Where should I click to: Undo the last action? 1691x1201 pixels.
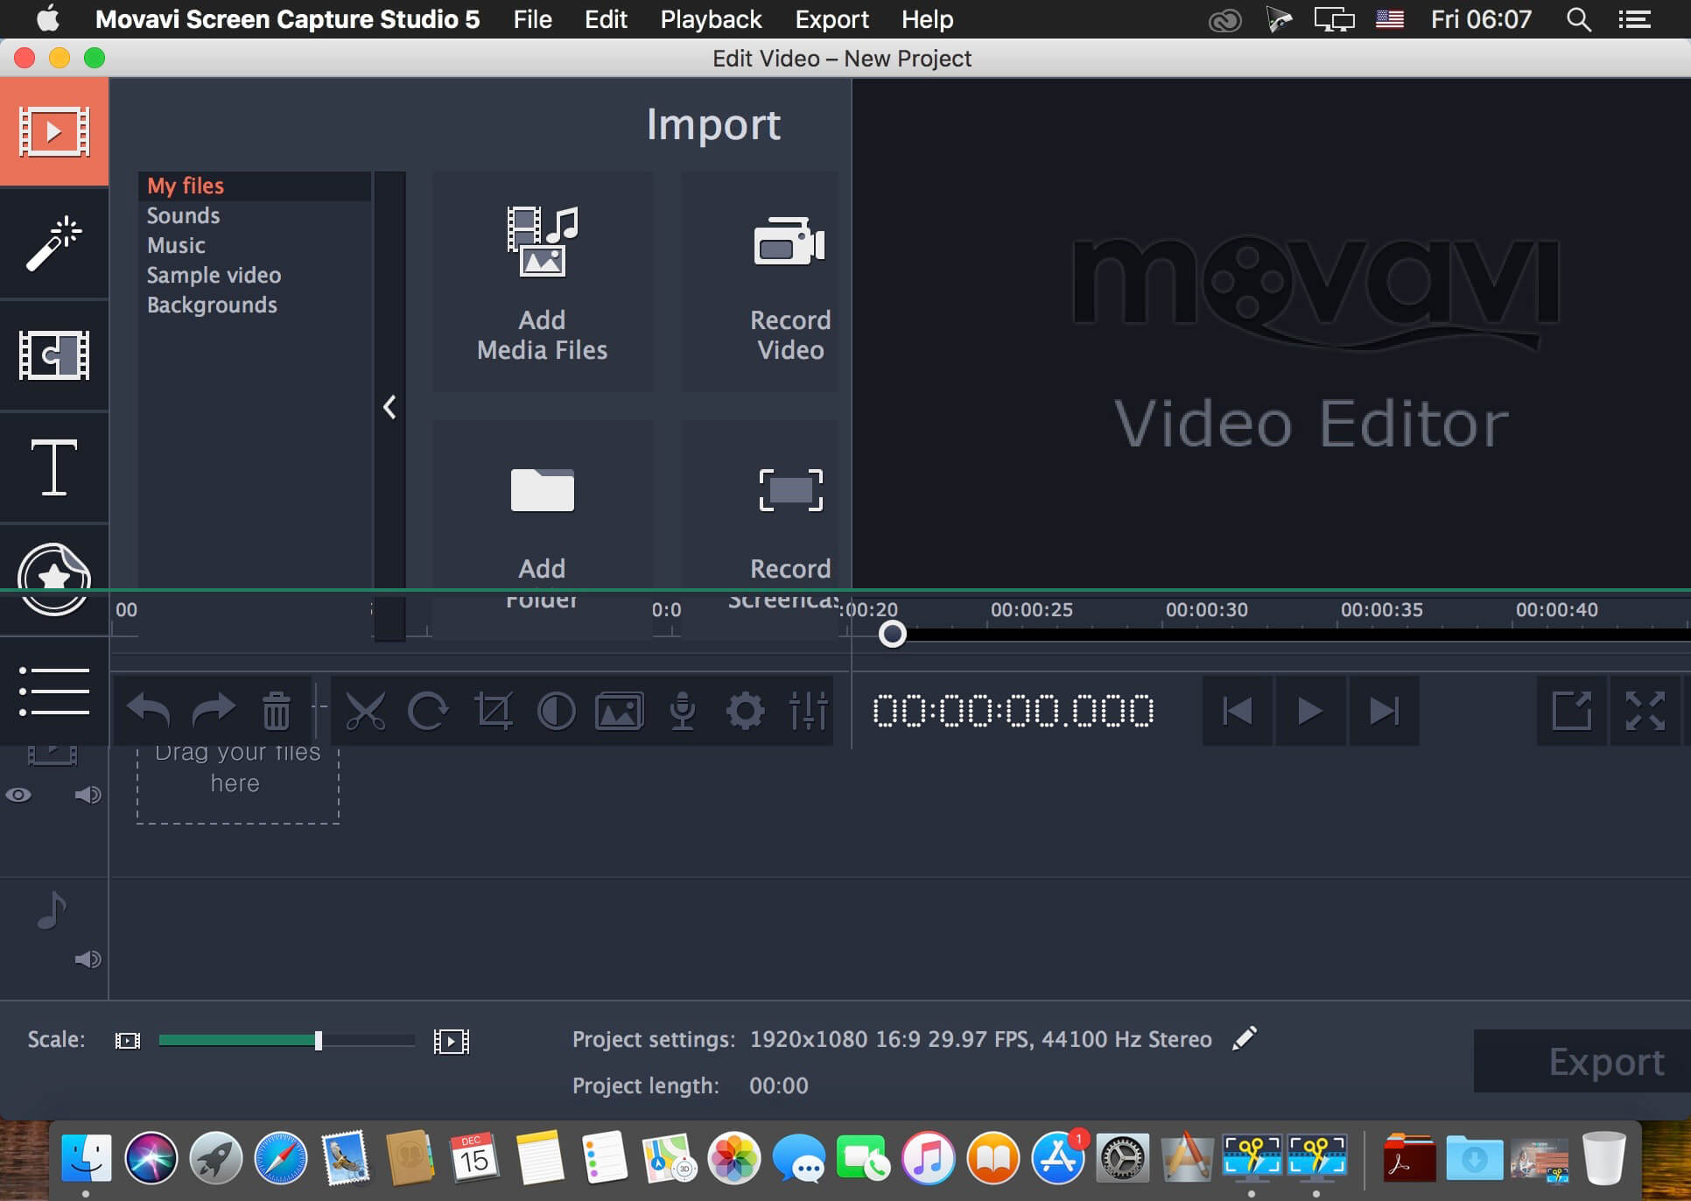(x=148, y=711)
